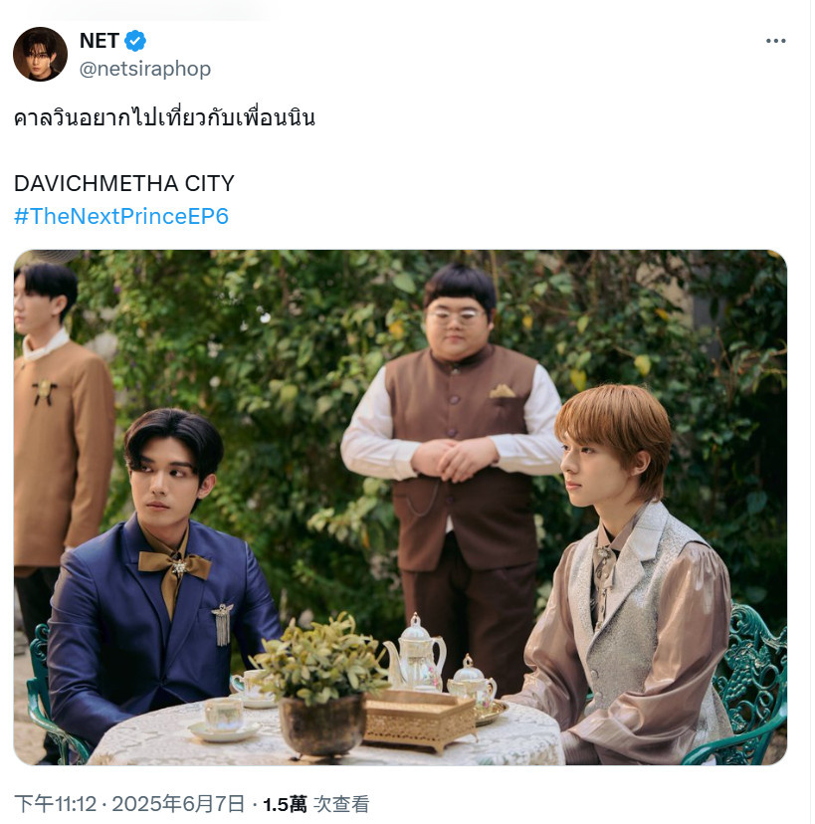Click the 2025年6月7日 post date
This screenshot has height=824, width=815.
[179, 804]
